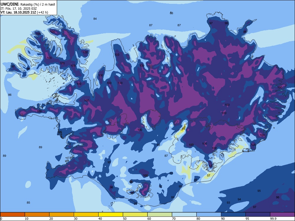Click the map humidity value 94
This screenshot has height=221, width=295.
click(239, 199)
